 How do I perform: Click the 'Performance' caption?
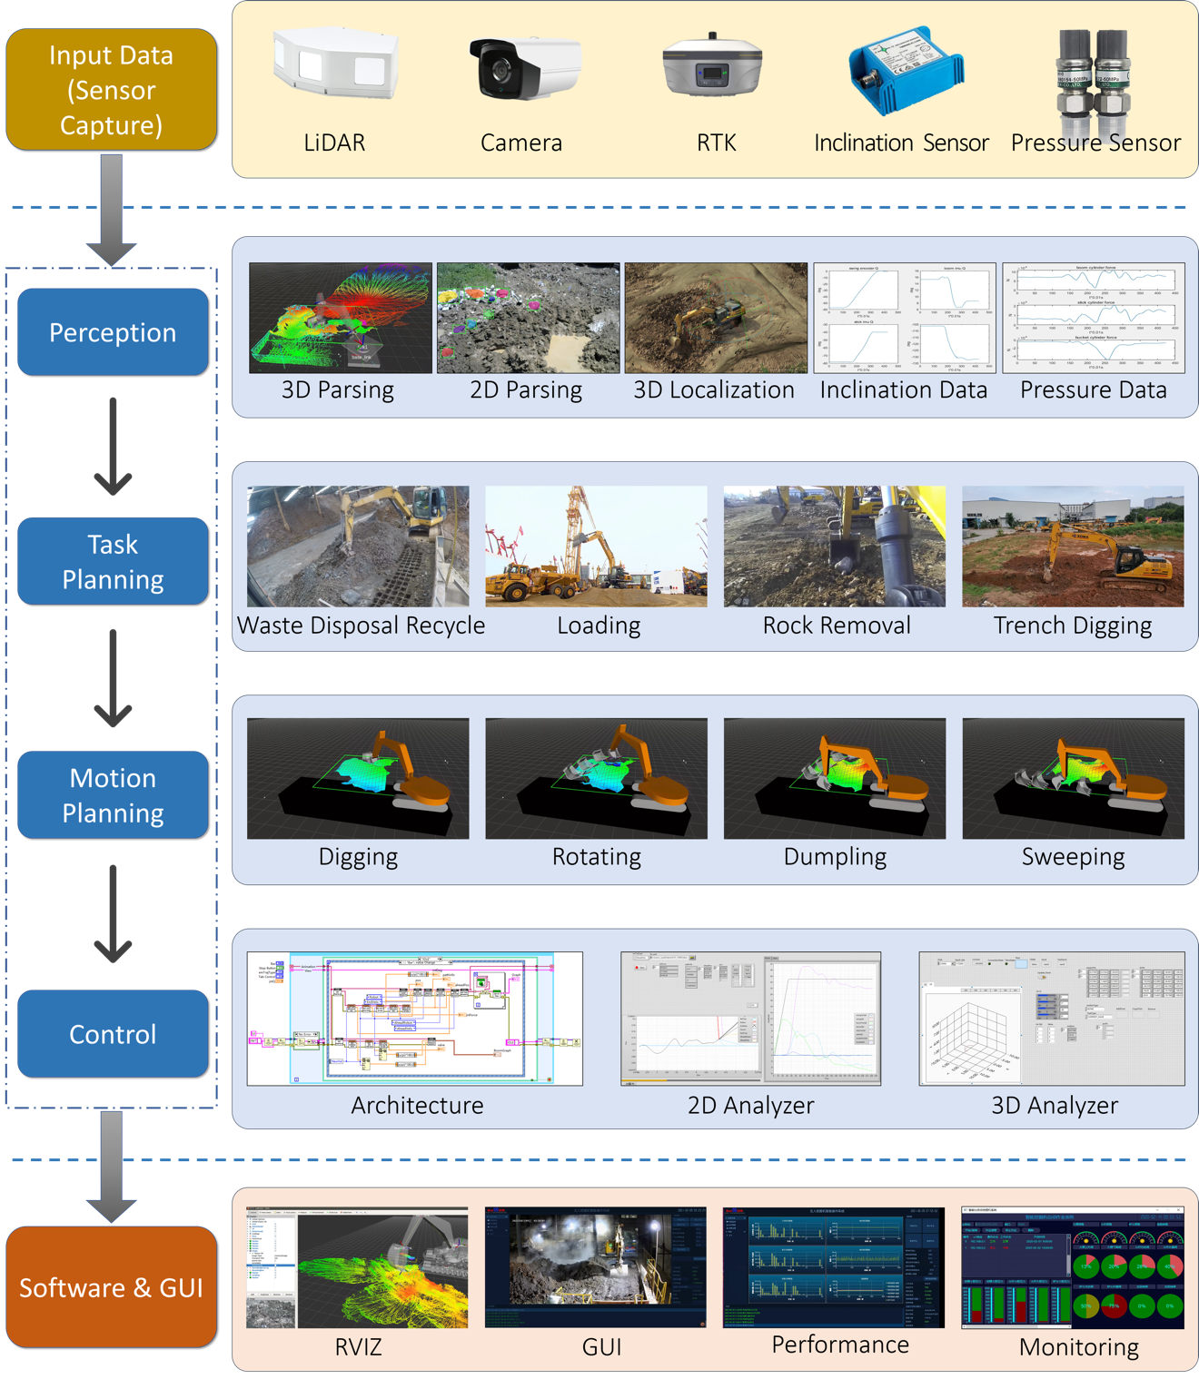(840, 1345)
